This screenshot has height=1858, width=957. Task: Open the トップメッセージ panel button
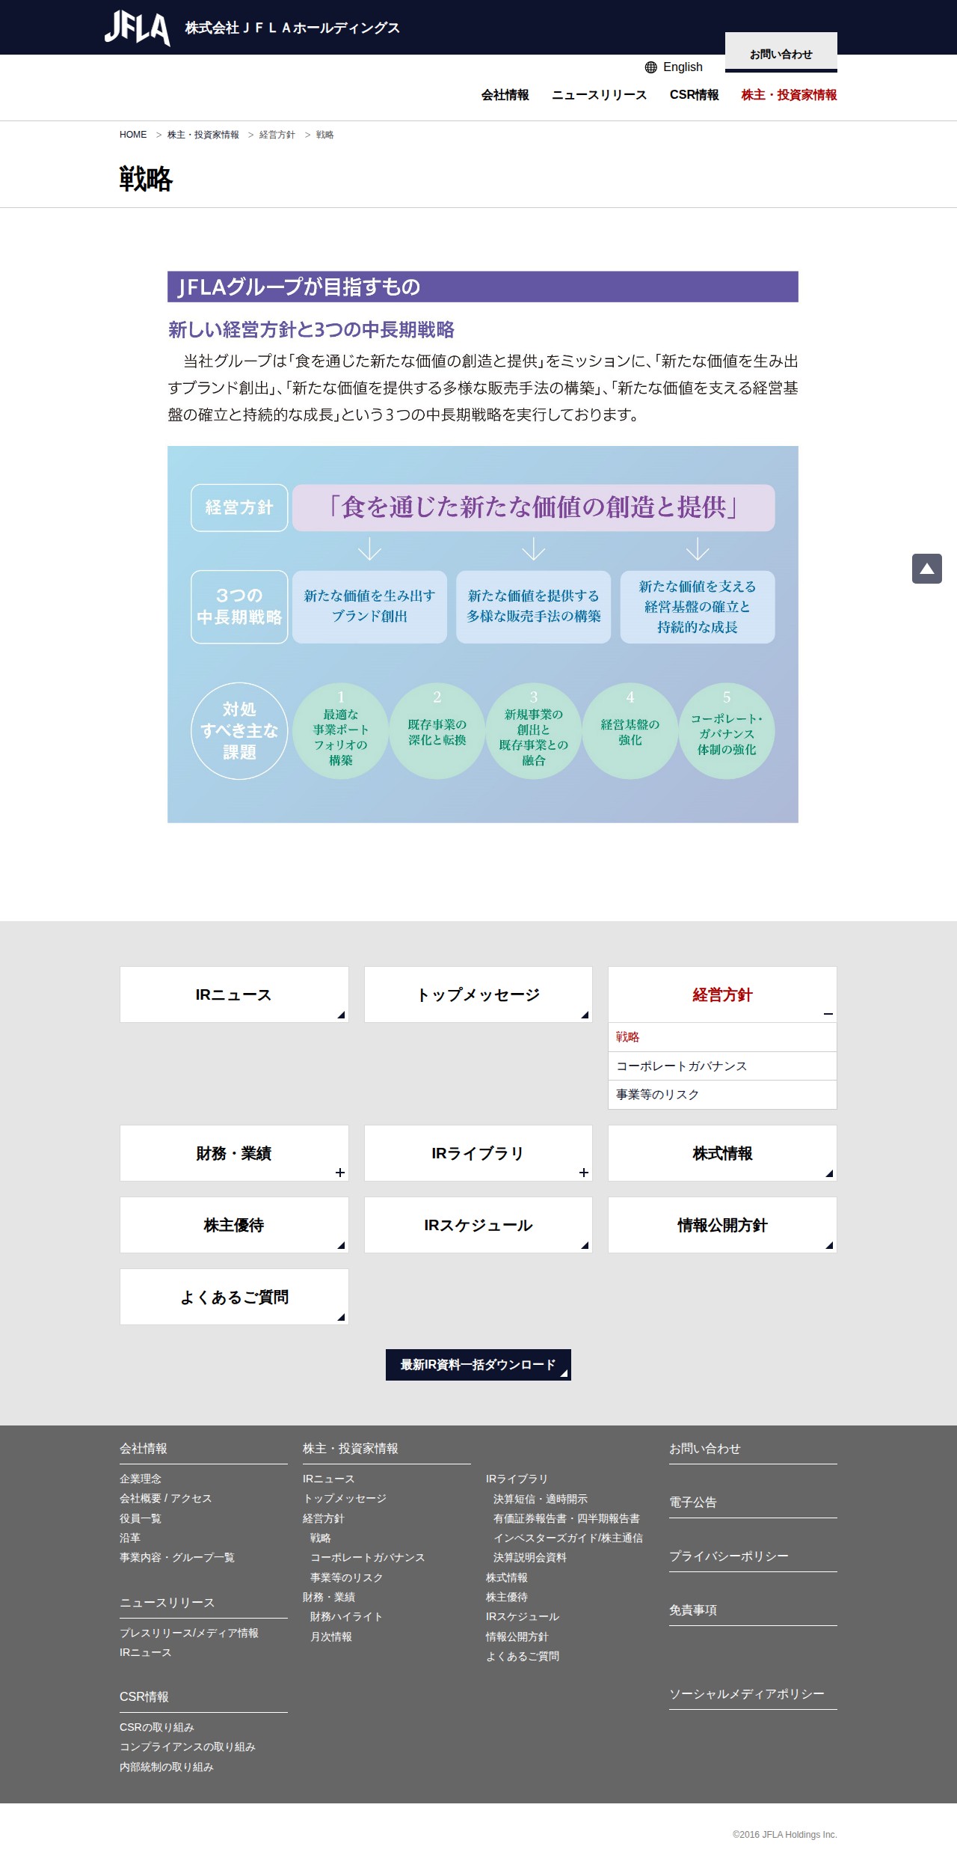[478, 994]
